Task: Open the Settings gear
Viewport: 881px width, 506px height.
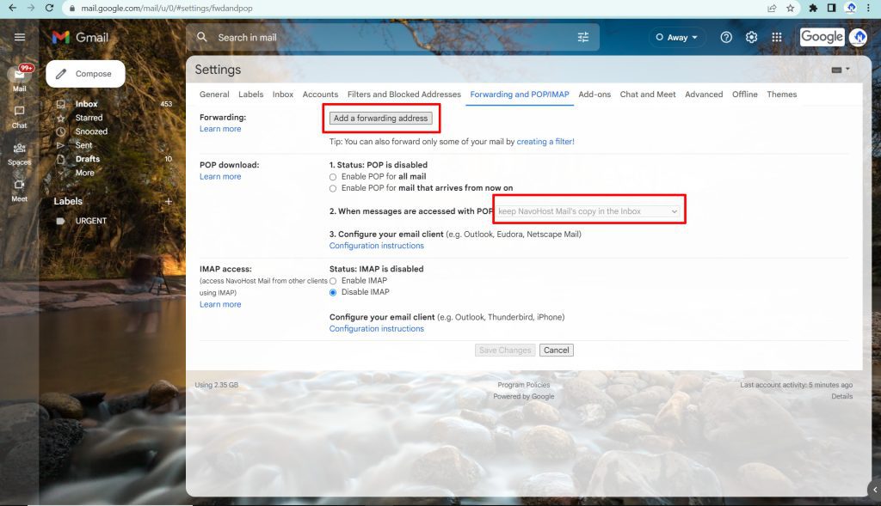Action: 750,37
